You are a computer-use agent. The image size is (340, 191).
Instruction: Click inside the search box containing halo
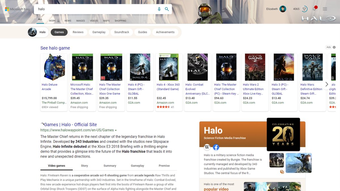96,9
